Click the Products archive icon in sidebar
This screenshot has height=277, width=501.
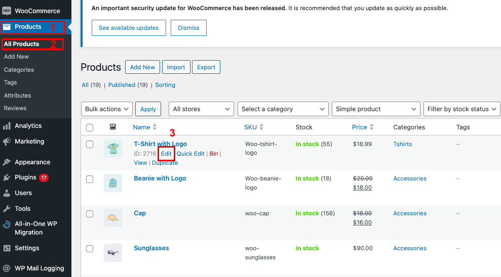(7, 27)
